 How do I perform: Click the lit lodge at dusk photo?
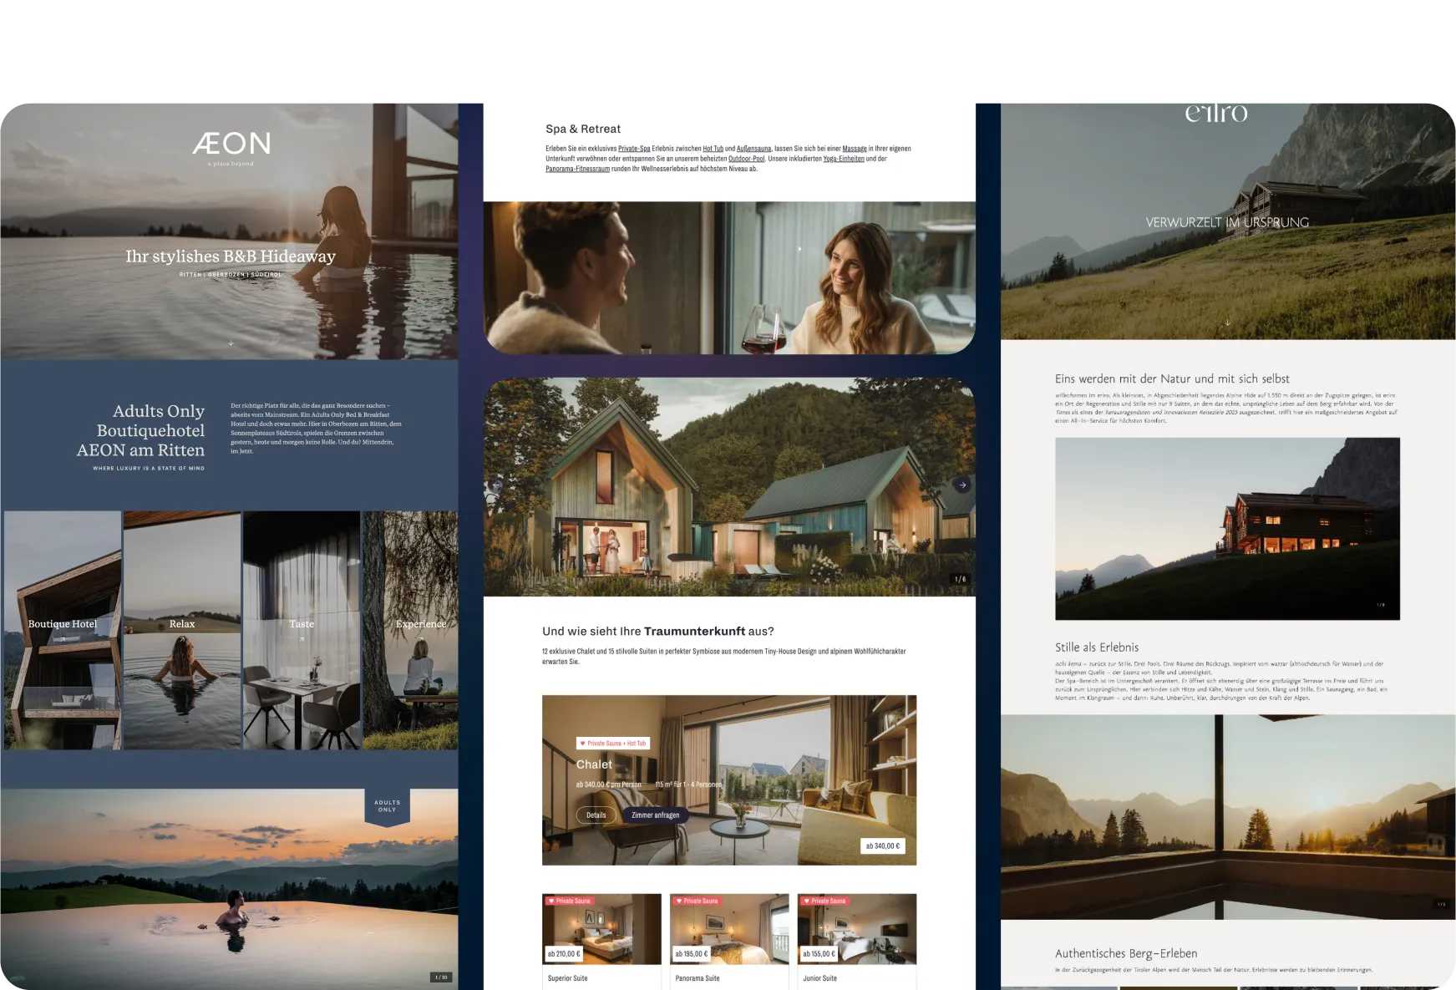1227,529
